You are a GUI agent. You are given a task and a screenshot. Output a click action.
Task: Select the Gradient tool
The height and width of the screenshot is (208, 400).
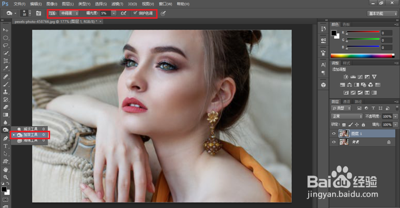(x=5, y=115)
